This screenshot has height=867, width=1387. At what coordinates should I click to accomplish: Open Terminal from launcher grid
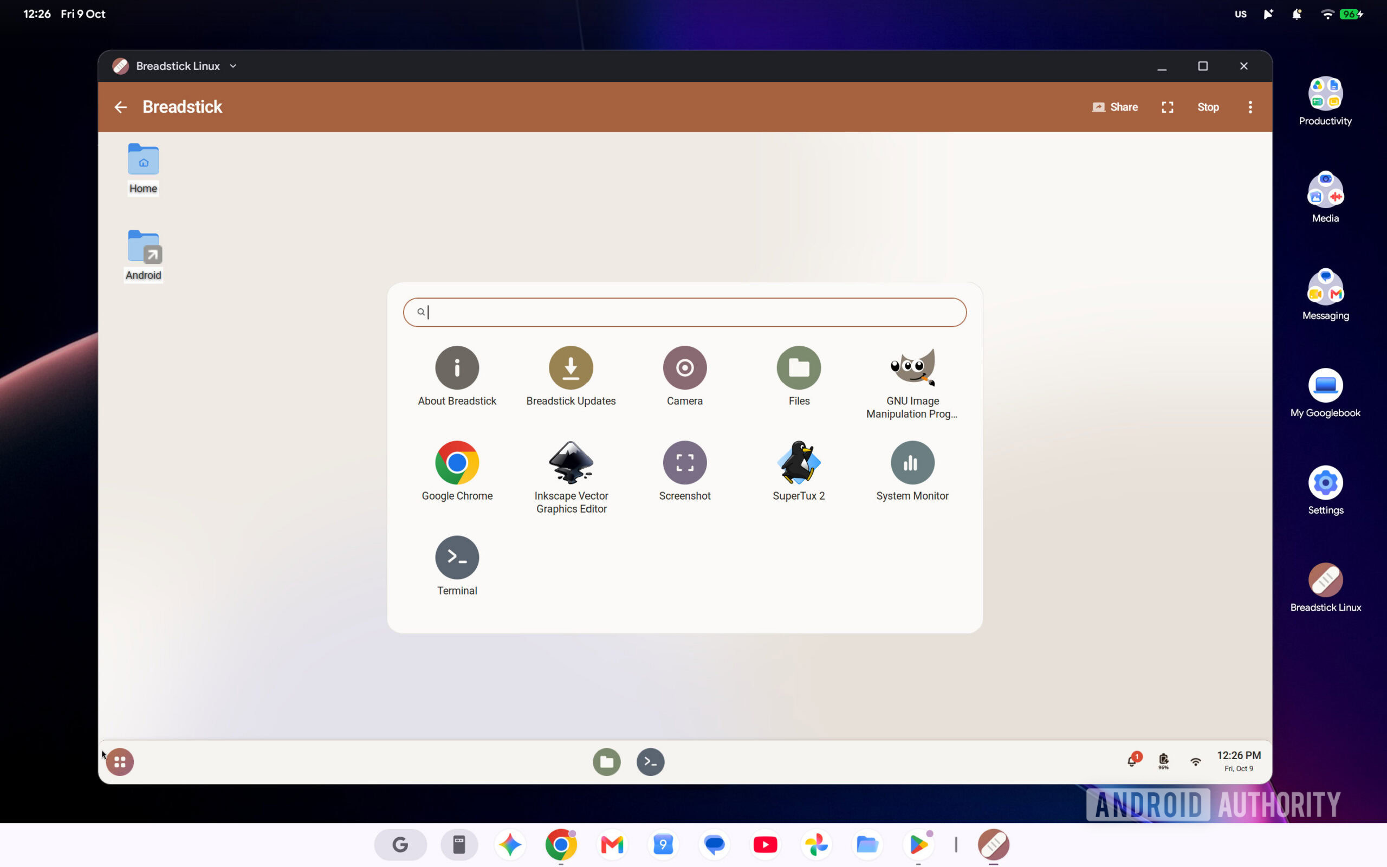coord(457,565)
